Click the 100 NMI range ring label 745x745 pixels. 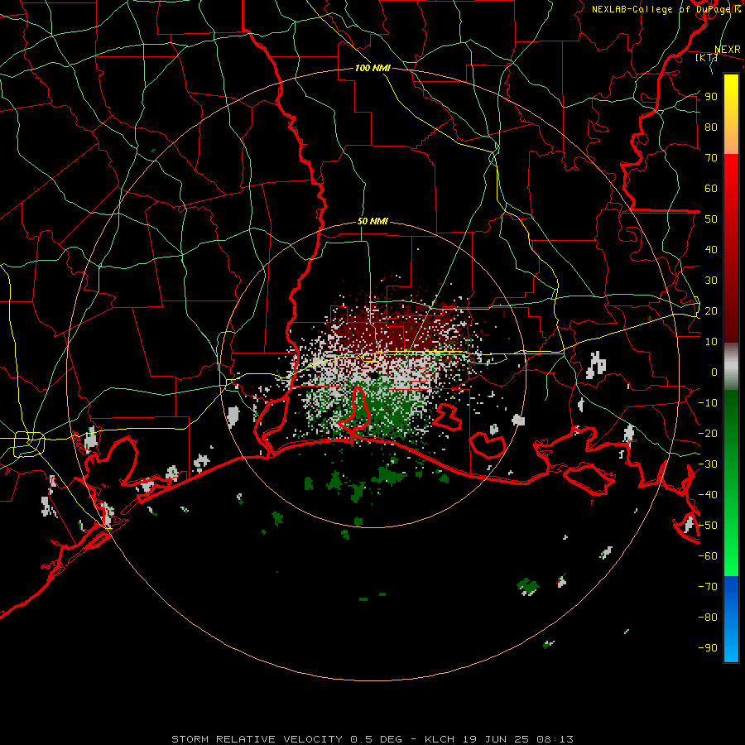click(x=372, y=68)
